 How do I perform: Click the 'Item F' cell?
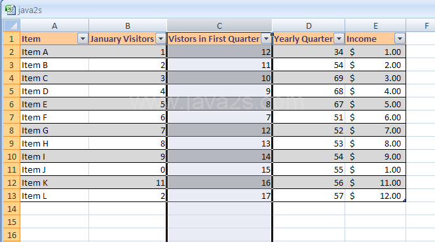point(54,117)
